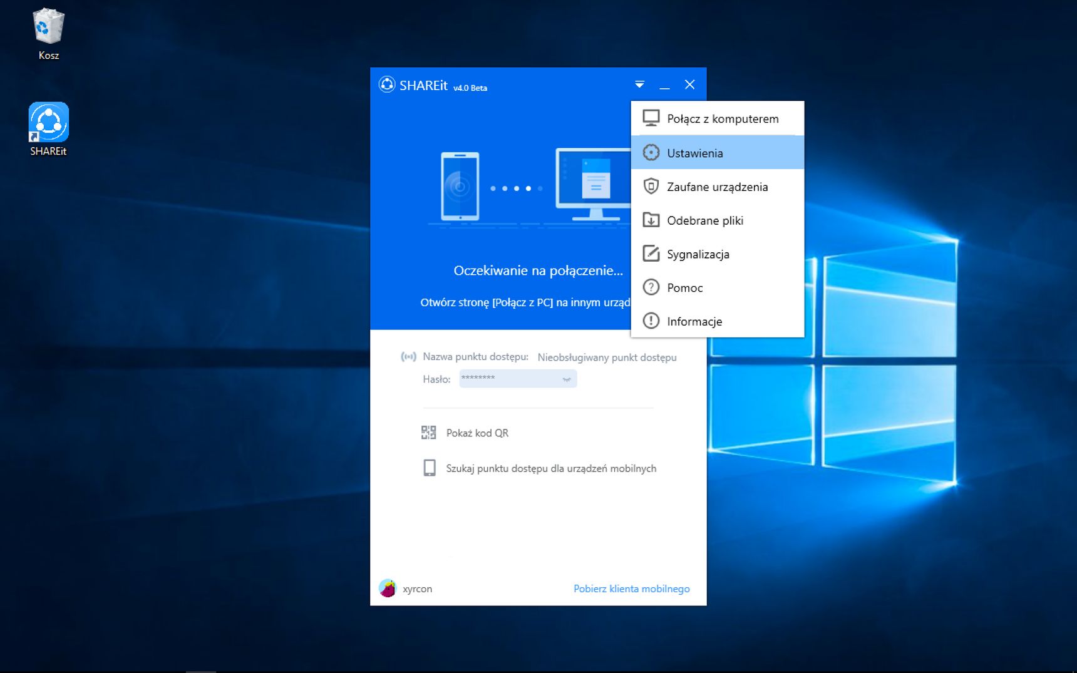Open the Kosz recycle bin icon
Image resolution: width=1077 pixels, height=673 pixels.
(x=48, y=34)
